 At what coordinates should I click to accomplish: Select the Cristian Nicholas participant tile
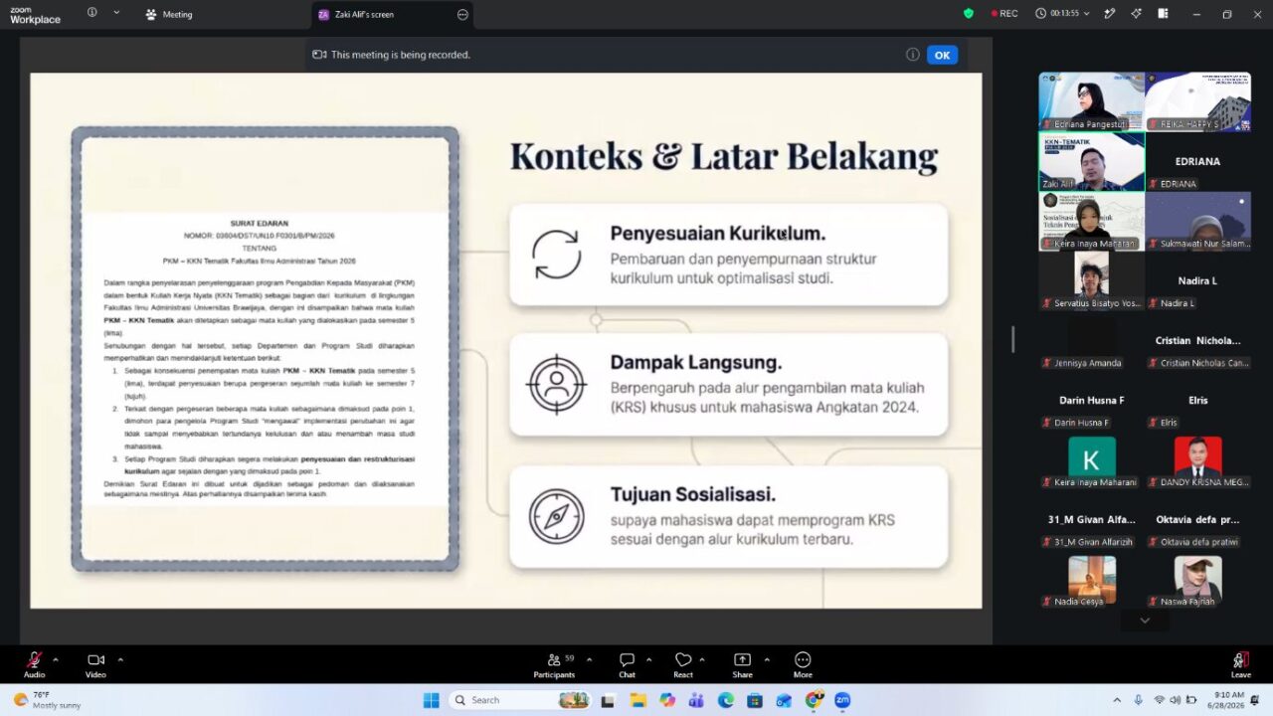coord(1197,340)
